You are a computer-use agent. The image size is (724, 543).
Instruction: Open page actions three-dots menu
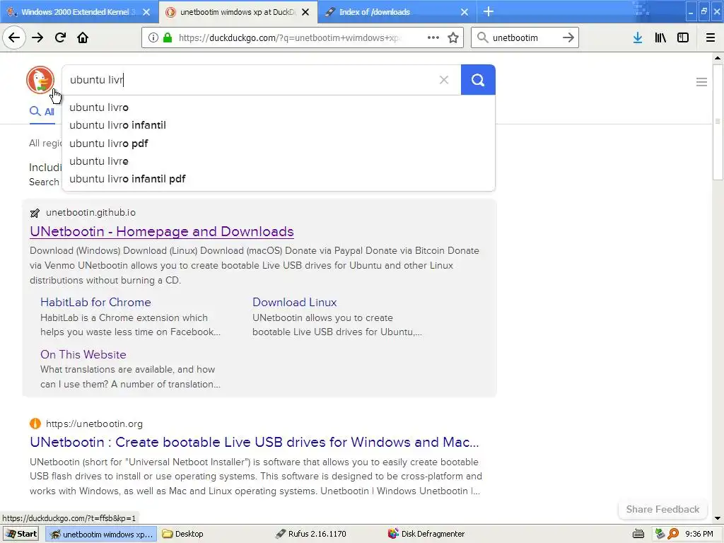point(433,37)
